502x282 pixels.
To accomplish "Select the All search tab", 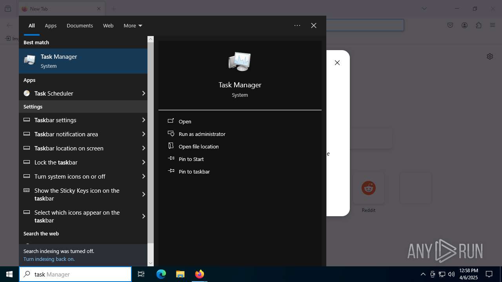I will 32,25.
